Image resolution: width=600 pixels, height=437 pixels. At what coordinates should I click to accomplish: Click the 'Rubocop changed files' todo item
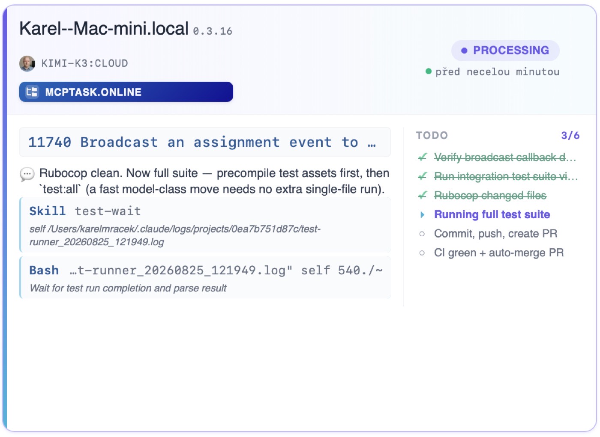pyautogui.click(x=490, y=196)
